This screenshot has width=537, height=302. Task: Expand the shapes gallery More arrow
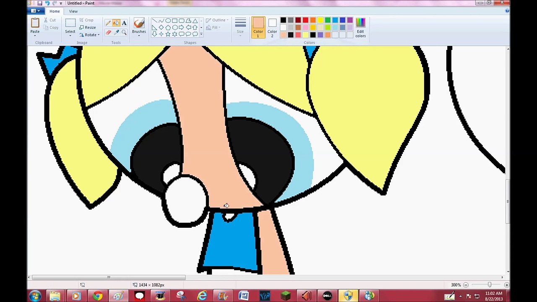pyautogui.click(x=201, y=34)
